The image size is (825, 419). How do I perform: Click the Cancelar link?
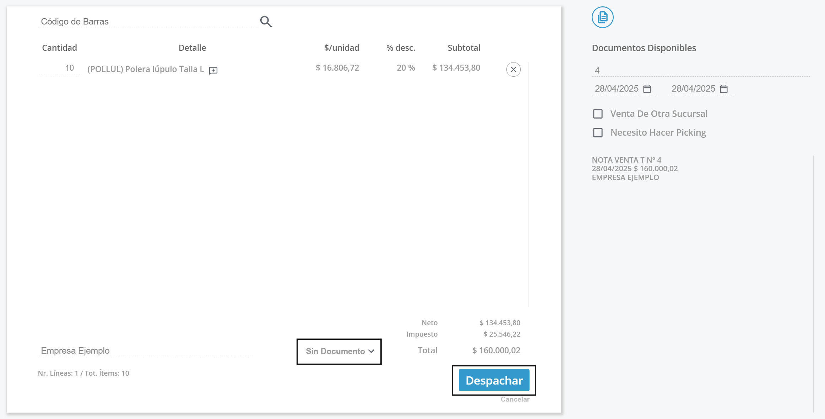pyautogui.click(x=515, y=399)
